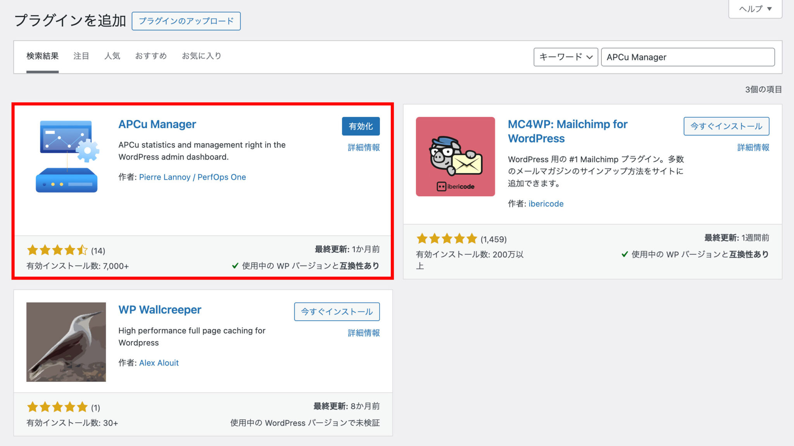Image resolution: width=794 pixels, height=446 pixels.
Task: Click the green checkmark next to MC4WP compatibility
Action: pos(624,254)
